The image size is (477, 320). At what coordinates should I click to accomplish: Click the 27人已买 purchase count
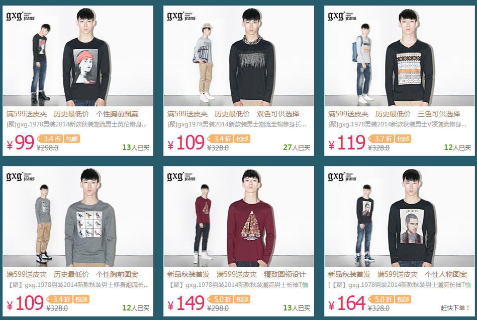tap(297, 147)
